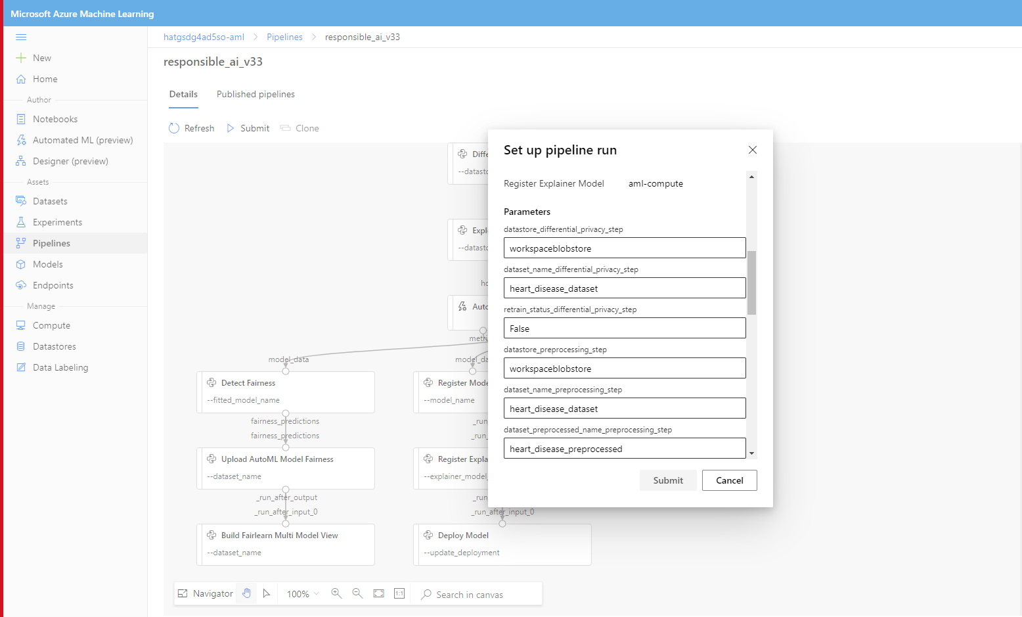Open Experiments in the sidebar
The image size is (1022, 617).
[75, 222]
